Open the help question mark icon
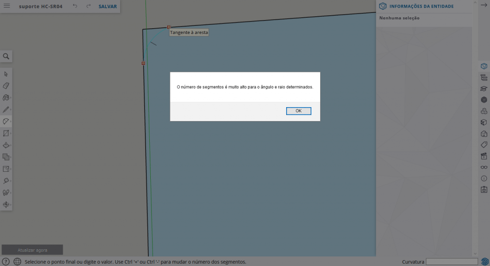 point(6,262)
